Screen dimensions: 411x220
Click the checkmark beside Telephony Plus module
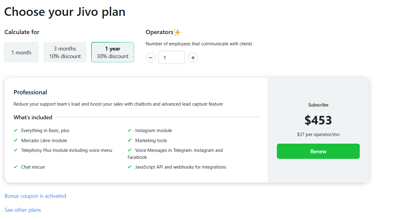tap(15, 150)
